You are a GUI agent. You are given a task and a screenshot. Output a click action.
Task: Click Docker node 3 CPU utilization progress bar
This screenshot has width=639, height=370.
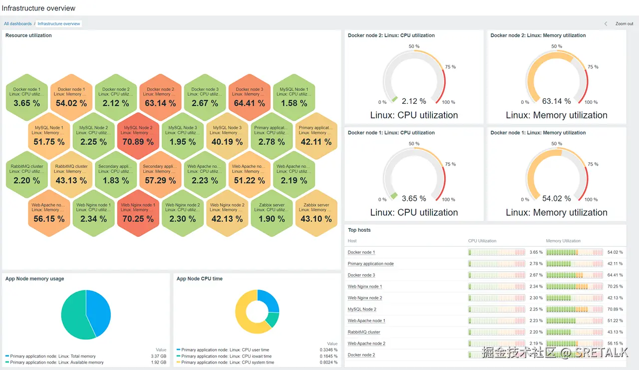[496, 275]
